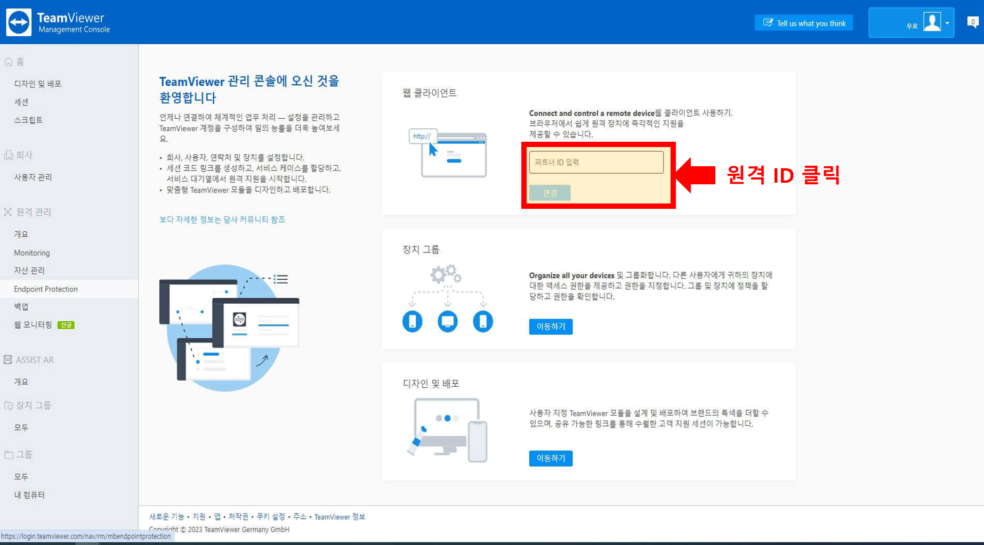Open 사용자 관리 in the sidebar
Image resolution: width=984 pixels, height=545 pixels.
pyautogui.click(x=33, y=177)
